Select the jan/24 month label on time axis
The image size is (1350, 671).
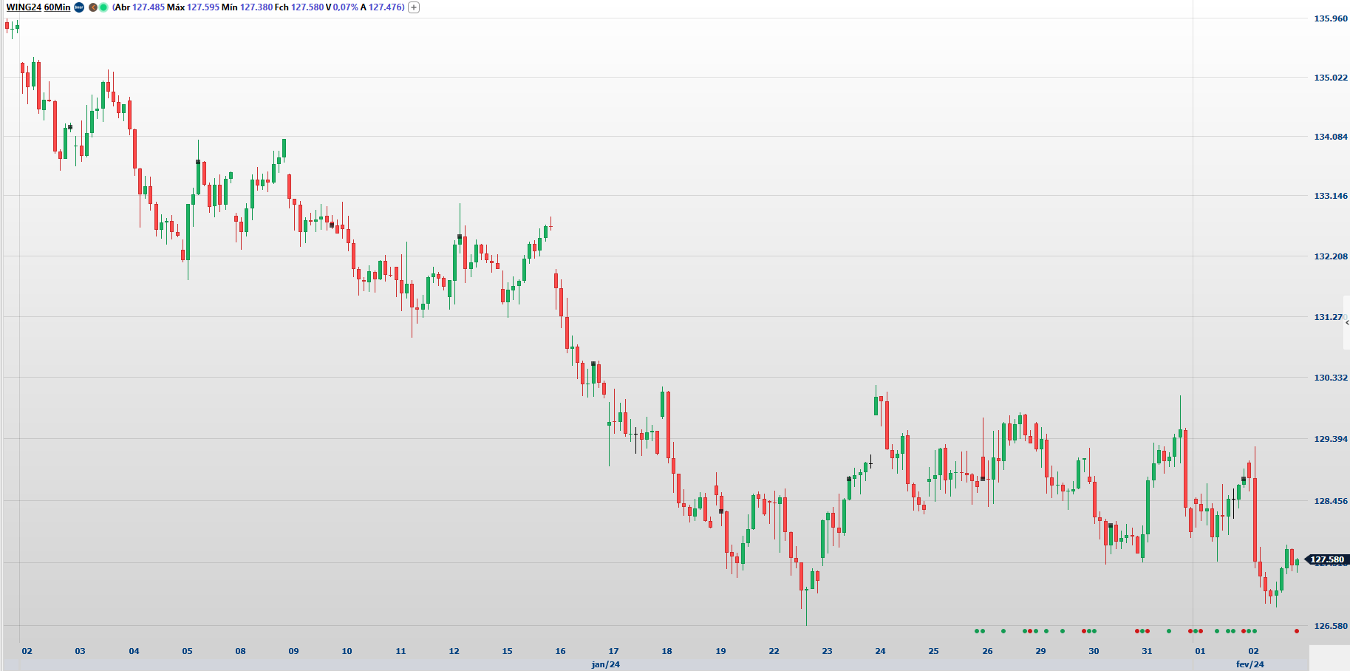click(606, 664)
